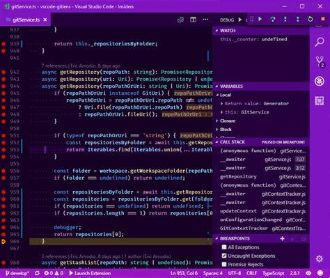Screen dimensions: 330x278
Task: Enable the All Exceptions checkbox
Action: (x=224, y=247)
